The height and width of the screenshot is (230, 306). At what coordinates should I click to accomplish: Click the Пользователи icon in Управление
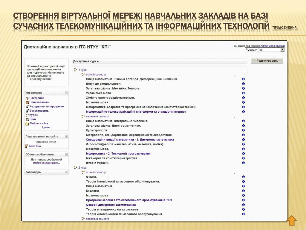pos(27,102)
